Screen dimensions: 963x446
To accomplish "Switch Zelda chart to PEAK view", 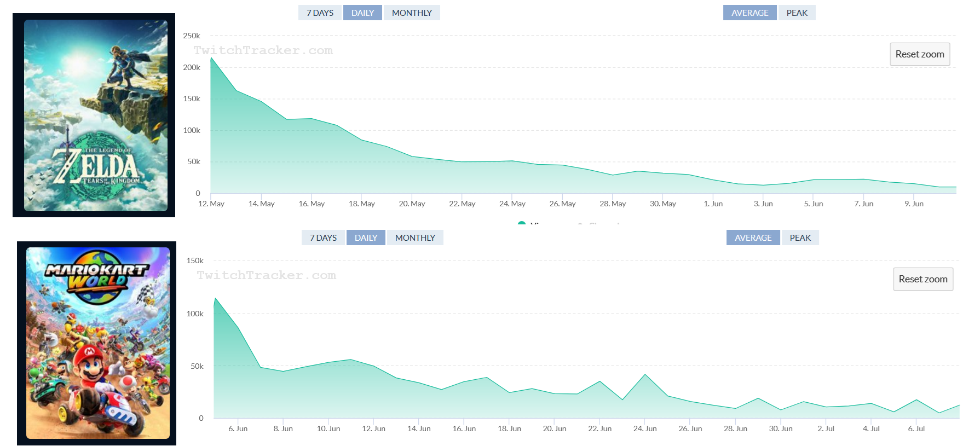I will pos(797,13).
